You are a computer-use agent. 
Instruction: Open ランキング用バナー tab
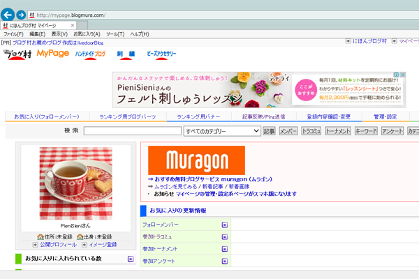[x=198, y=116]
